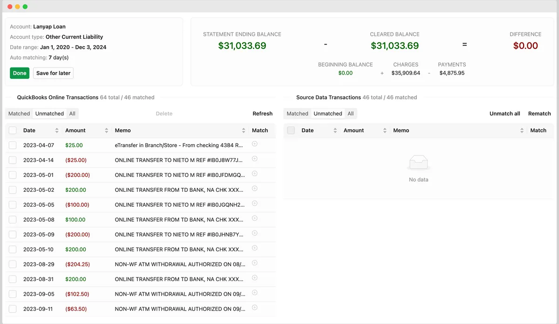Click match plus icon for ($102.50) row

tap(254, 293)
